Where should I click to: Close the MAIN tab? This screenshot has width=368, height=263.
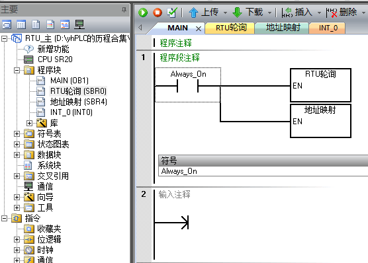(199, 28)
